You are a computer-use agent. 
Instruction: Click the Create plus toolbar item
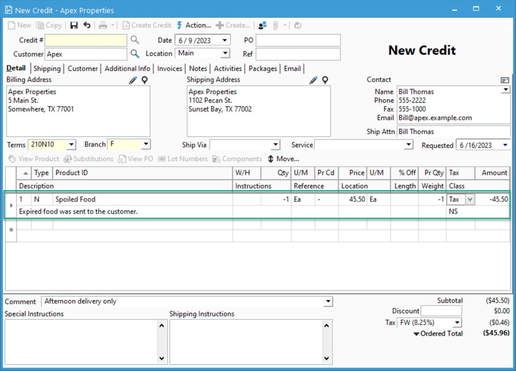coord(233,25)
